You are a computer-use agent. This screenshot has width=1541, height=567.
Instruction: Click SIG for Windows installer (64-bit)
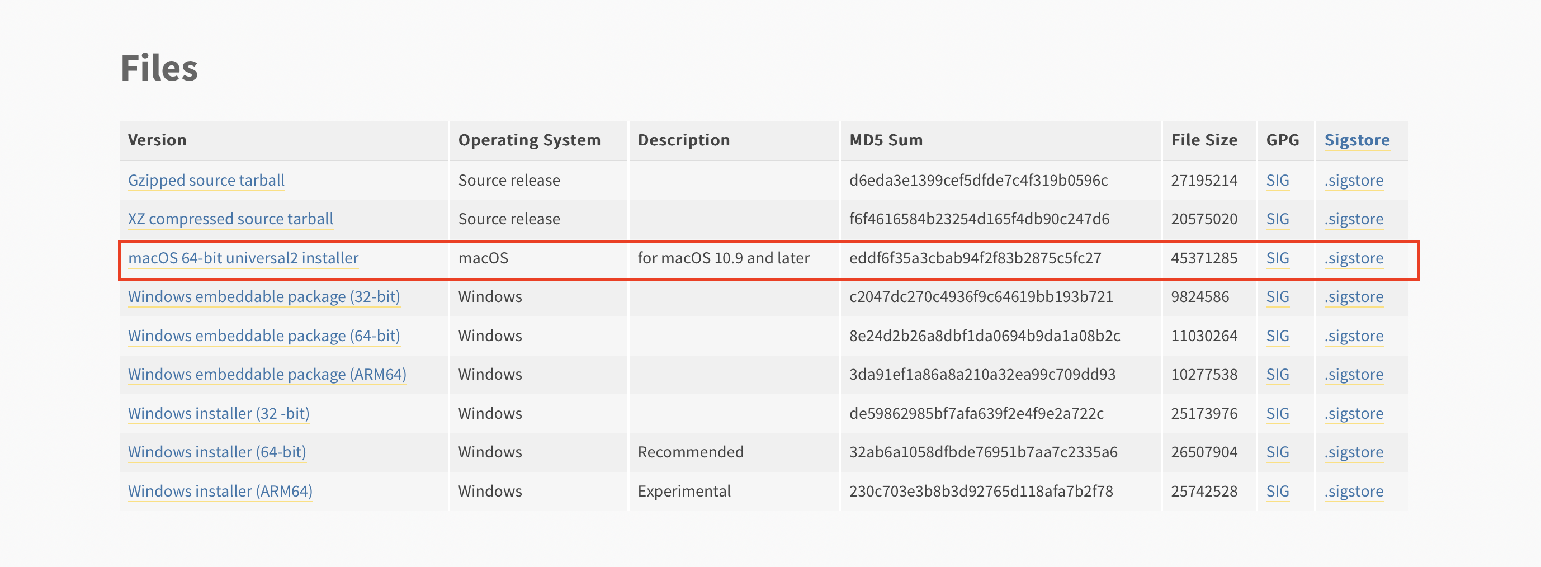[1278, 452]
